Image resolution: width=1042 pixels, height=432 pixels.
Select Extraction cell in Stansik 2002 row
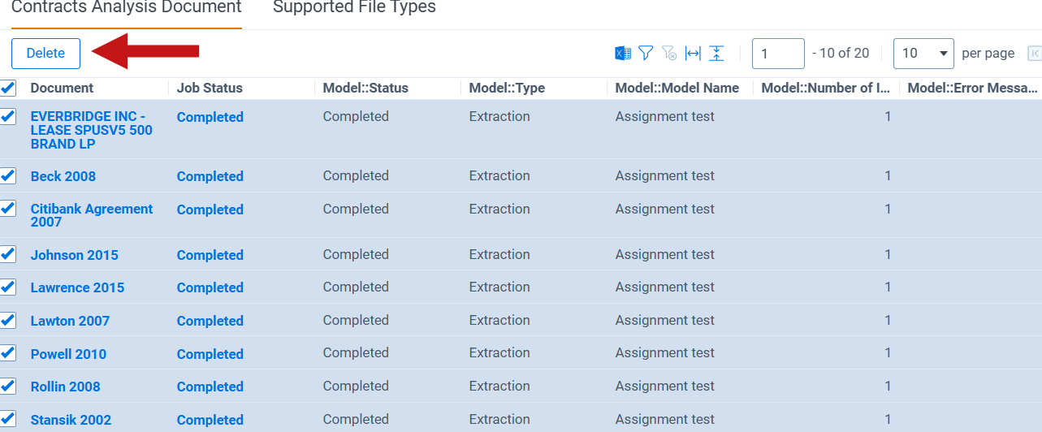pos(499,419)
